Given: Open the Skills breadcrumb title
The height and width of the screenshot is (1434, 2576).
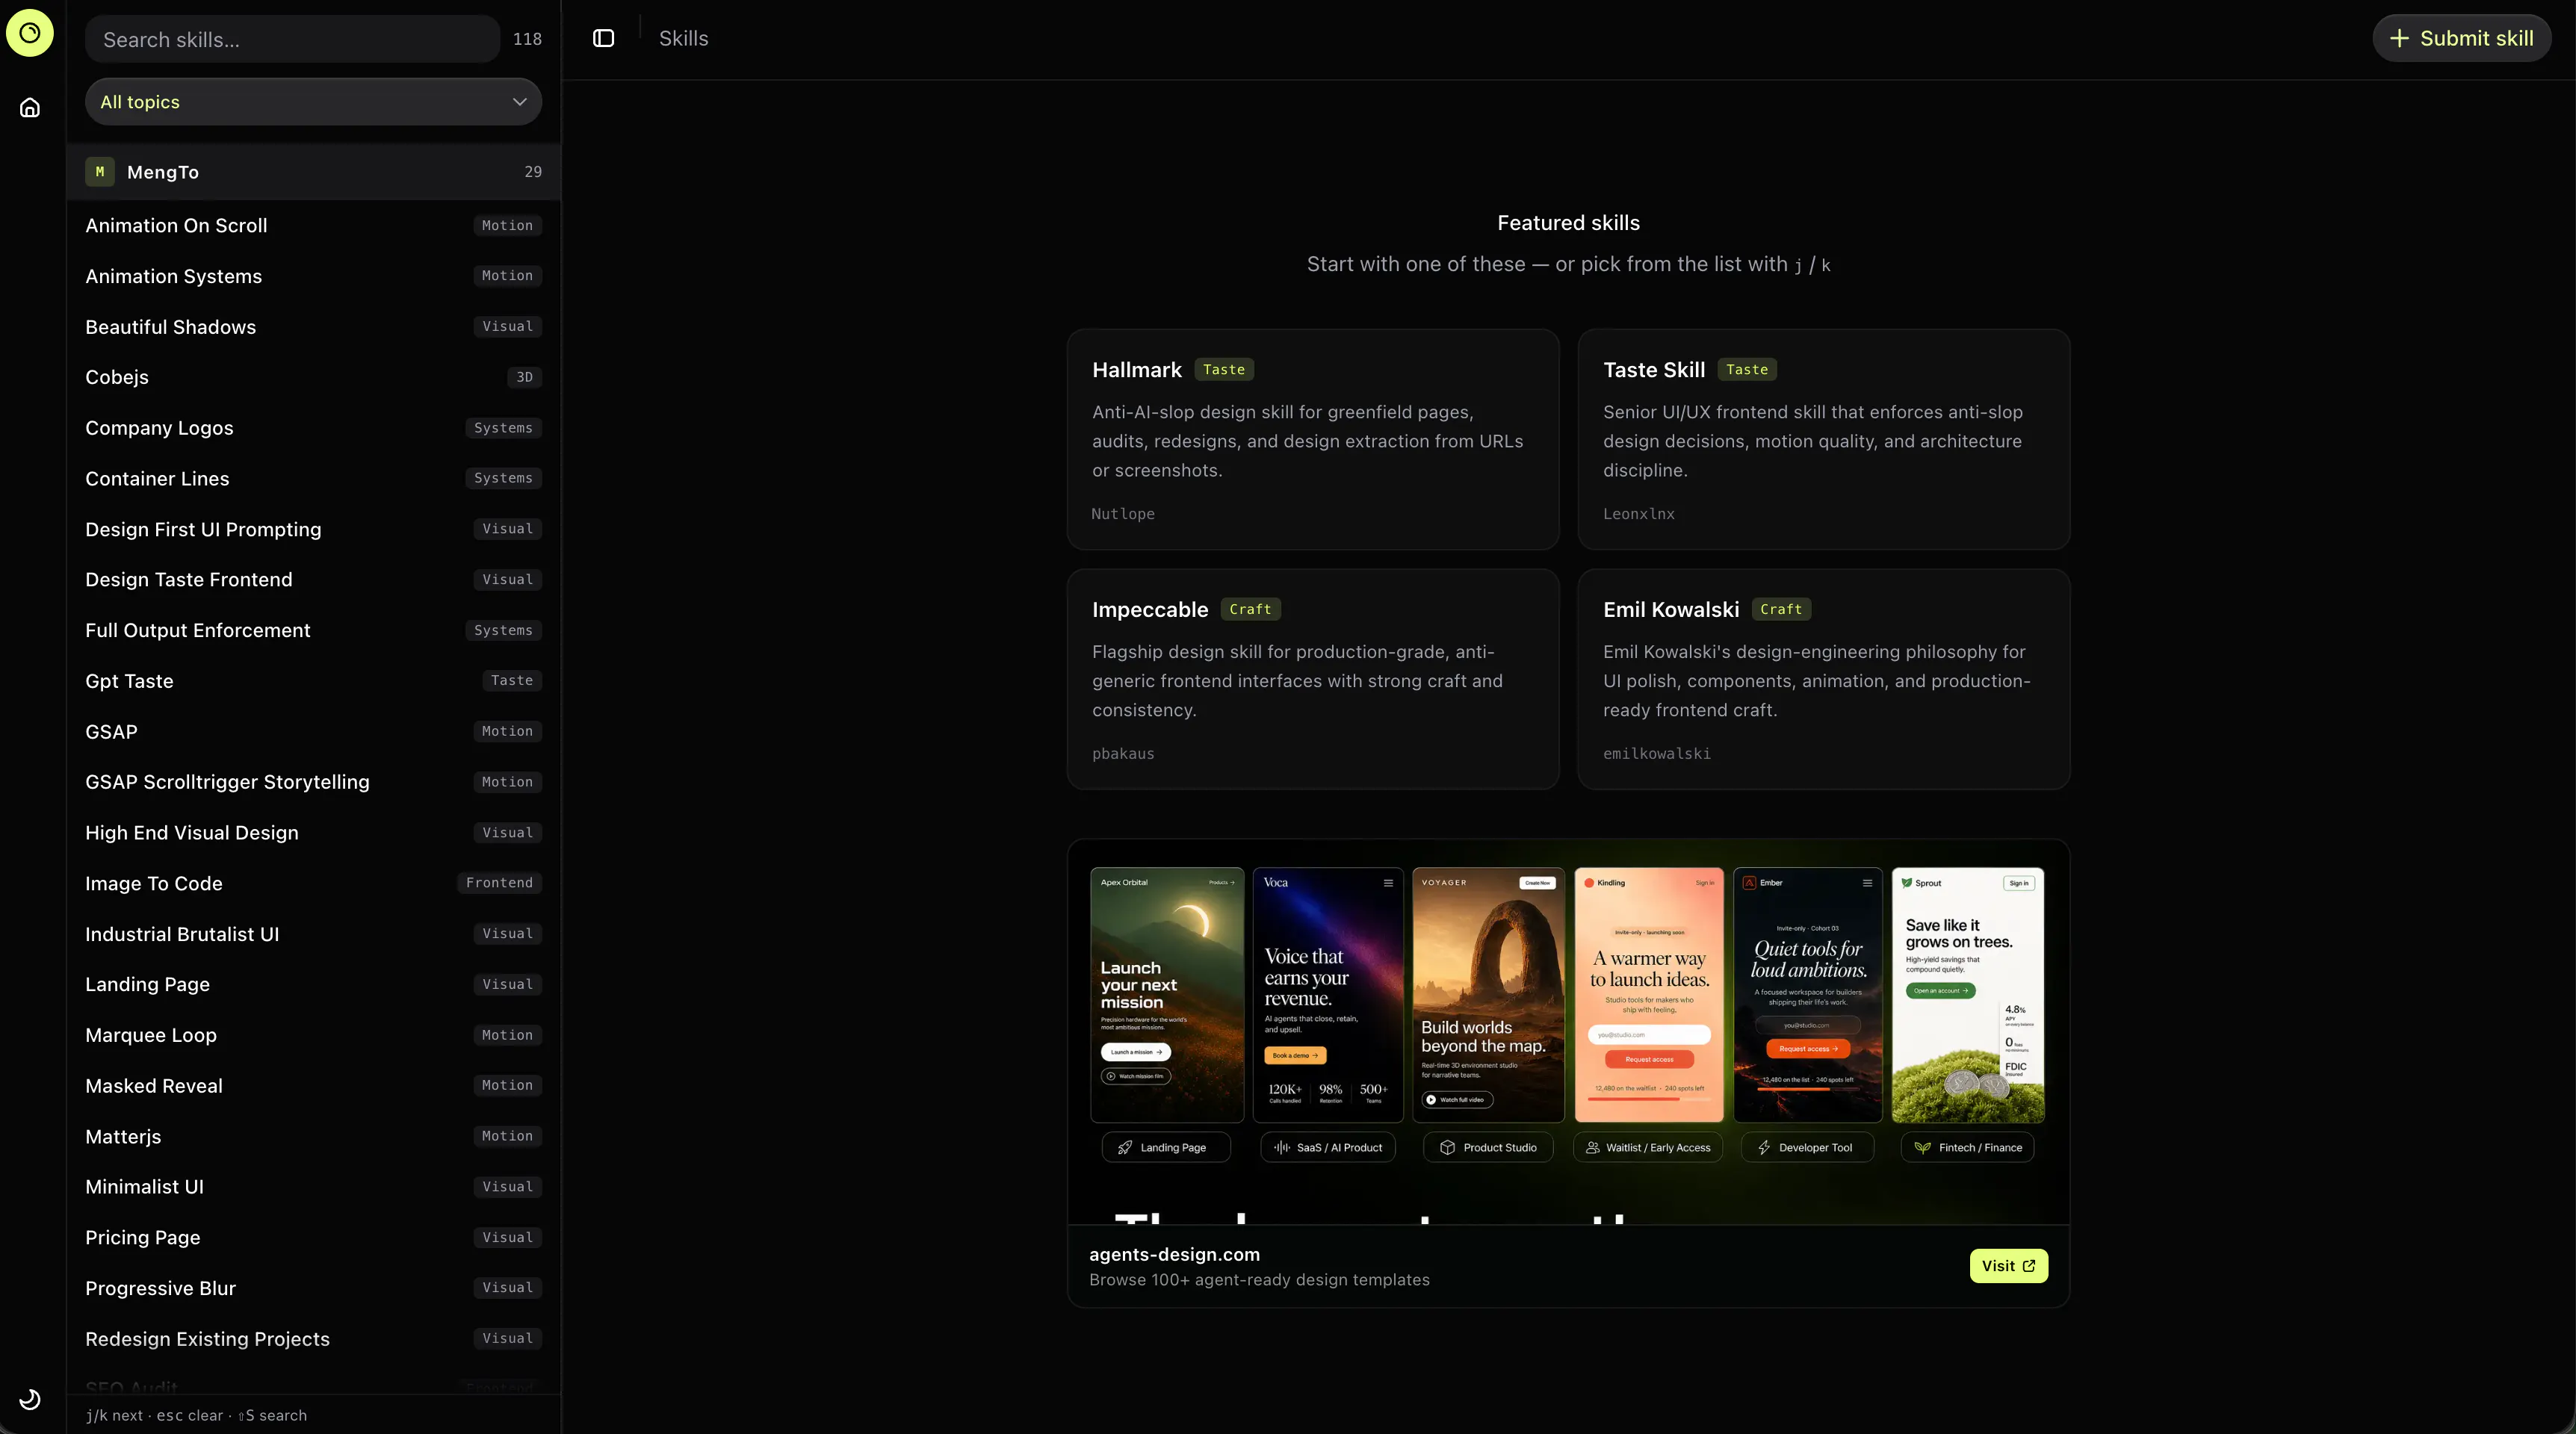Looking at the screenshot, I should pyautogui.click(x=683, y=38).
